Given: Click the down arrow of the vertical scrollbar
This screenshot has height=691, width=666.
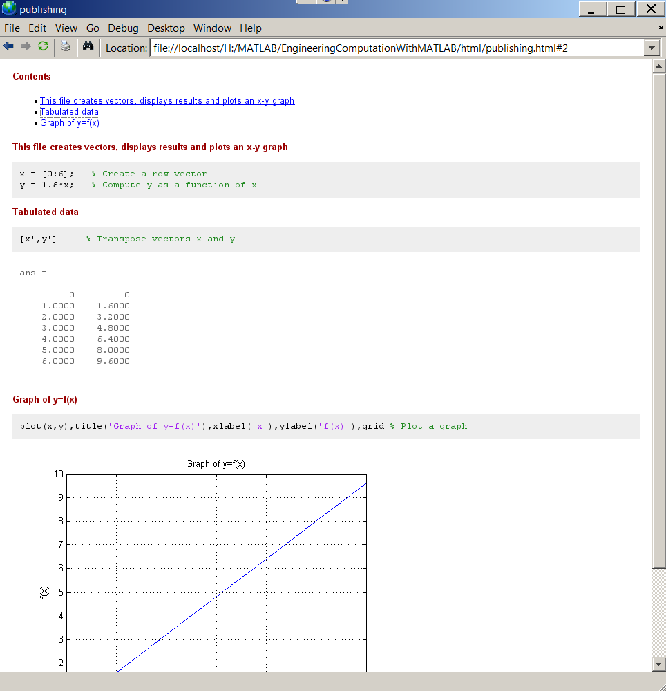Looking at the screenshot, I should click(x=659, y=664).
